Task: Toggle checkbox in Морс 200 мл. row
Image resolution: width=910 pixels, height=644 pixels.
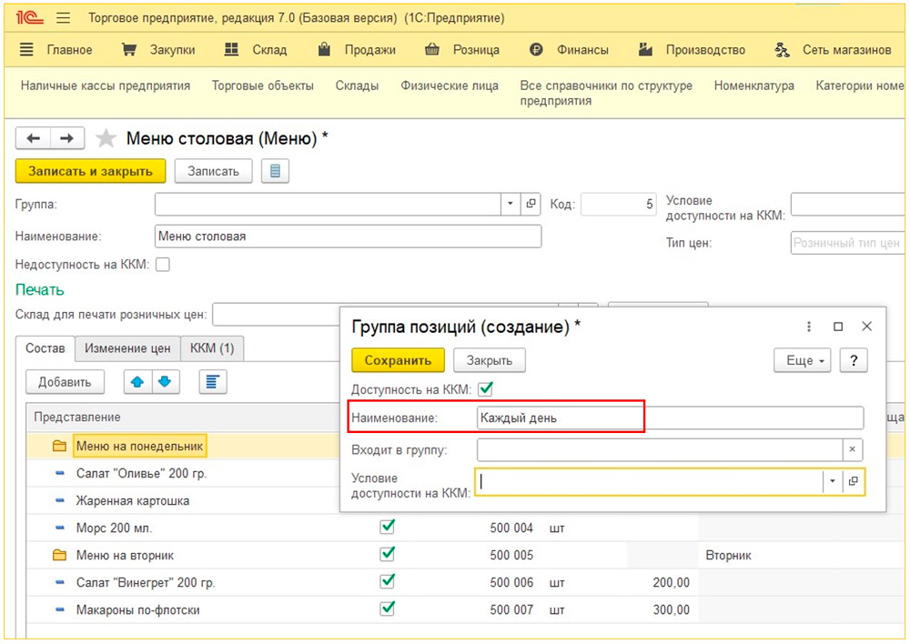Action: (388, 528)
